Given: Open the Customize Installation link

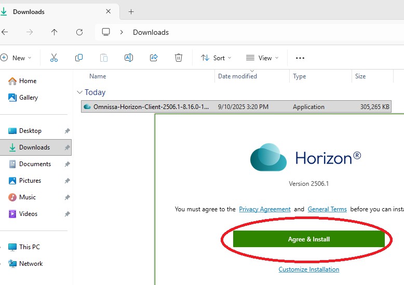Looking at the screenshot, I should point(308,269).
